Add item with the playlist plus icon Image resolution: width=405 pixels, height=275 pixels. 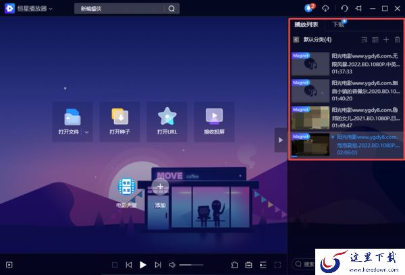tap(386, 40)
